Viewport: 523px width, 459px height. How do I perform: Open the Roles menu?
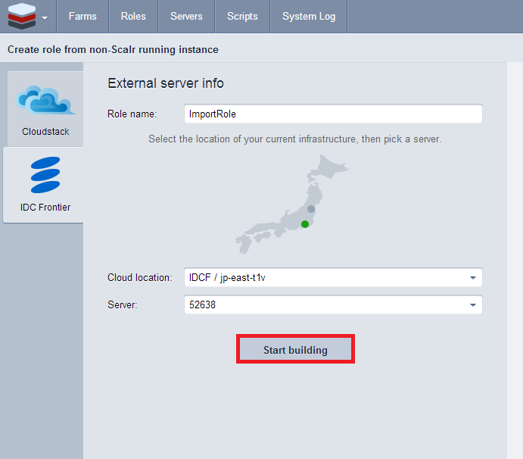point(133,17)
